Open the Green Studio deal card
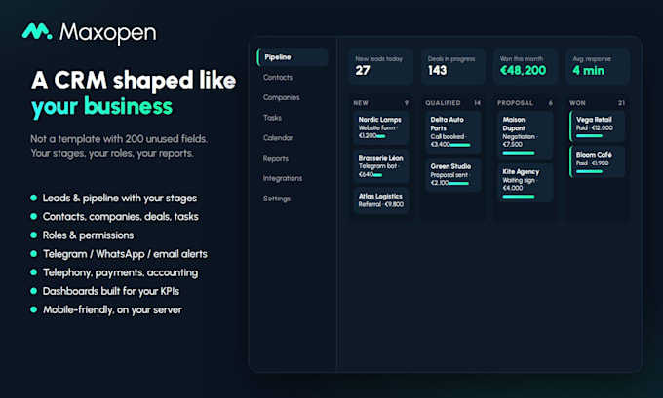The image size is (663, 398). 453,175
